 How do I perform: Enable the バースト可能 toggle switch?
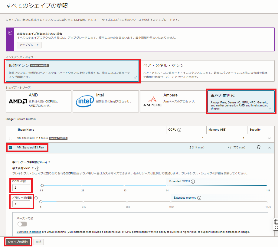[22, 224]
